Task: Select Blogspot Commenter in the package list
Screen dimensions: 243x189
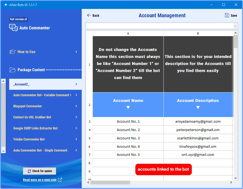Action: pyautogui.click(x=45, y=106)
